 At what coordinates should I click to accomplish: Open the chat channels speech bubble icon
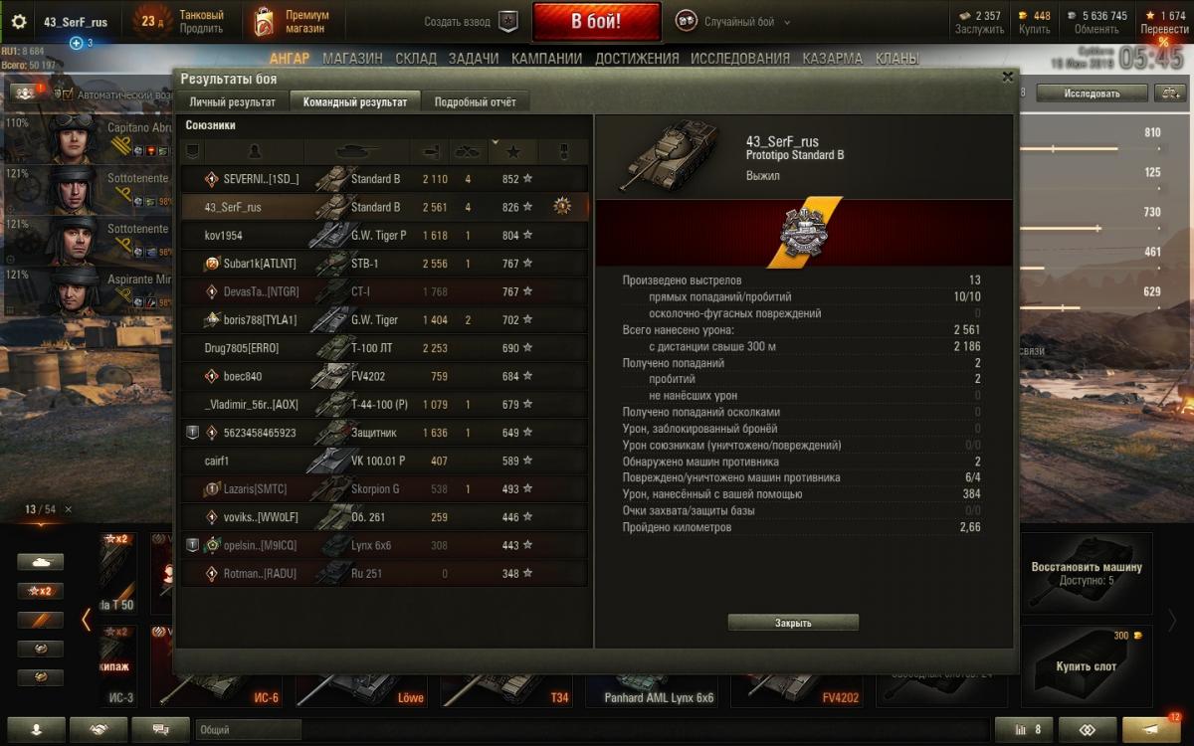[160, 729]
